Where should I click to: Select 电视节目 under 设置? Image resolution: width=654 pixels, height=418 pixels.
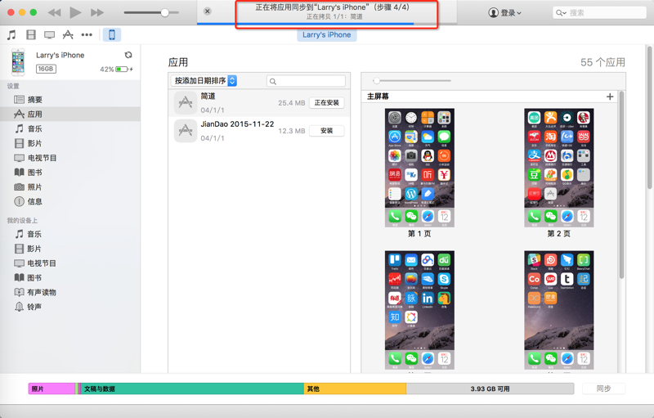(70, 158)
